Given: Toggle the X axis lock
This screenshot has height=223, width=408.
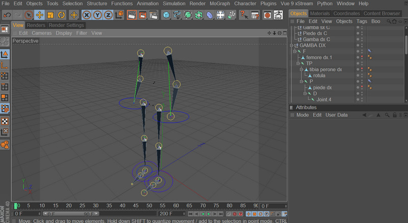Looking at the screenshot, I should point(87,15).
